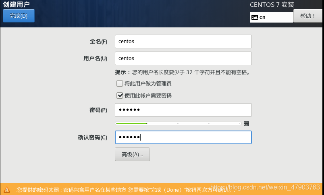Toggle require password for this account
324x195 pixels.
[120, 95]
